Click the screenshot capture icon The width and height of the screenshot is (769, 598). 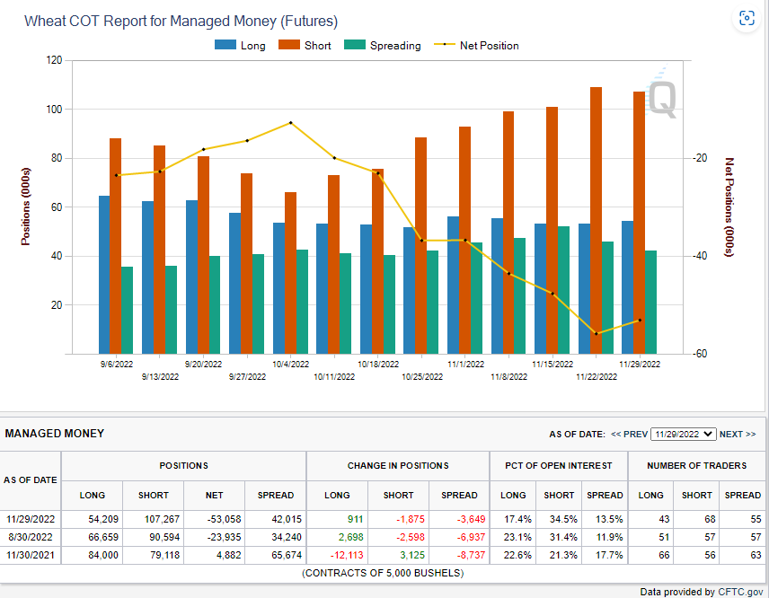747,19
